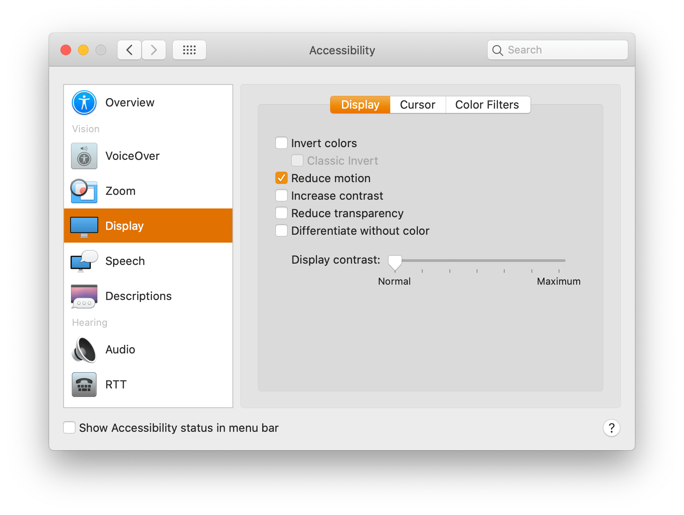The height and width of the screenshot is (515, 684).
Task: Click the Speech icon in sidebar
Action: click(83, 261)
